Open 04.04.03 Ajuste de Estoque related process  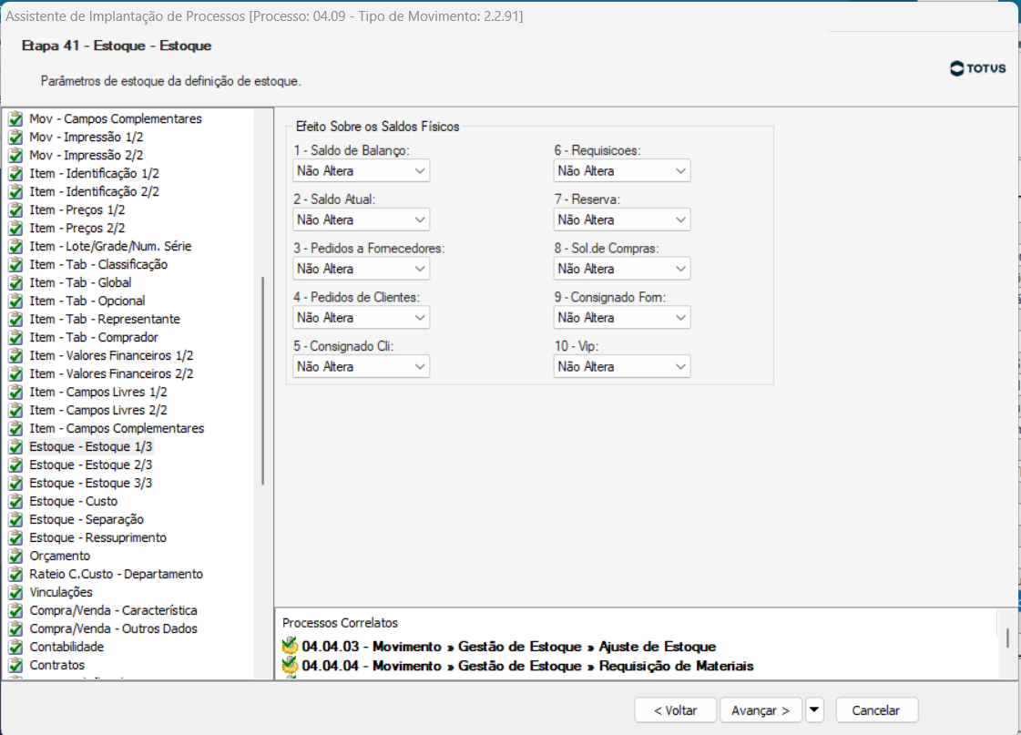tap(508, 647)
